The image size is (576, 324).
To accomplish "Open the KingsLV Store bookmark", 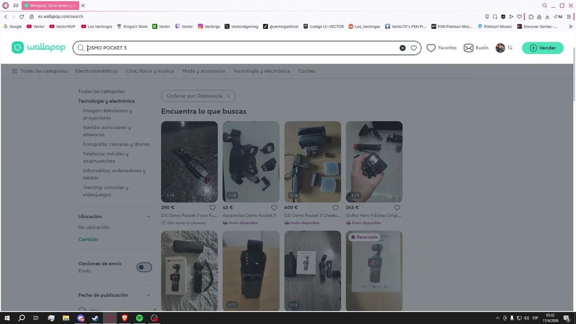I will (132, 27).
